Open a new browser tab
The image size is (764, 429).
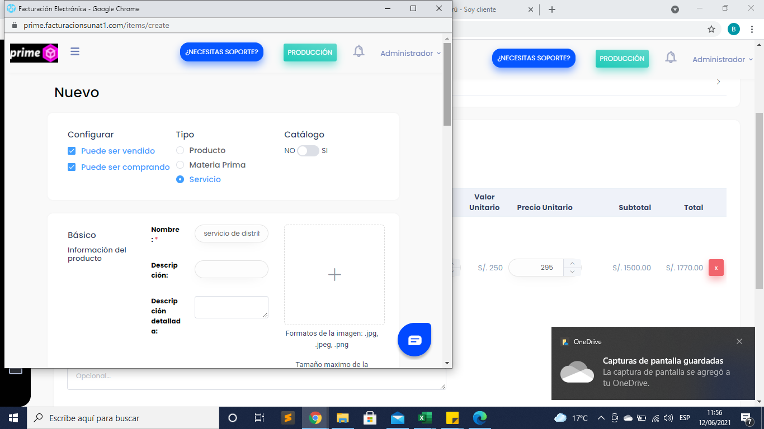(552, 9)
